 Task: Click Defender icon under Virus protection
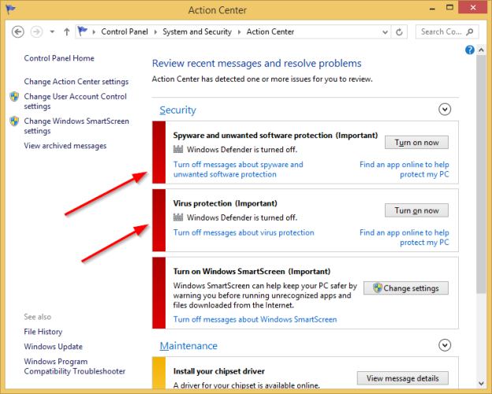point(178,217)
